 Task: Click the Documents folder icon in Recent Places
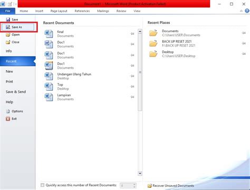coord(153,33)
